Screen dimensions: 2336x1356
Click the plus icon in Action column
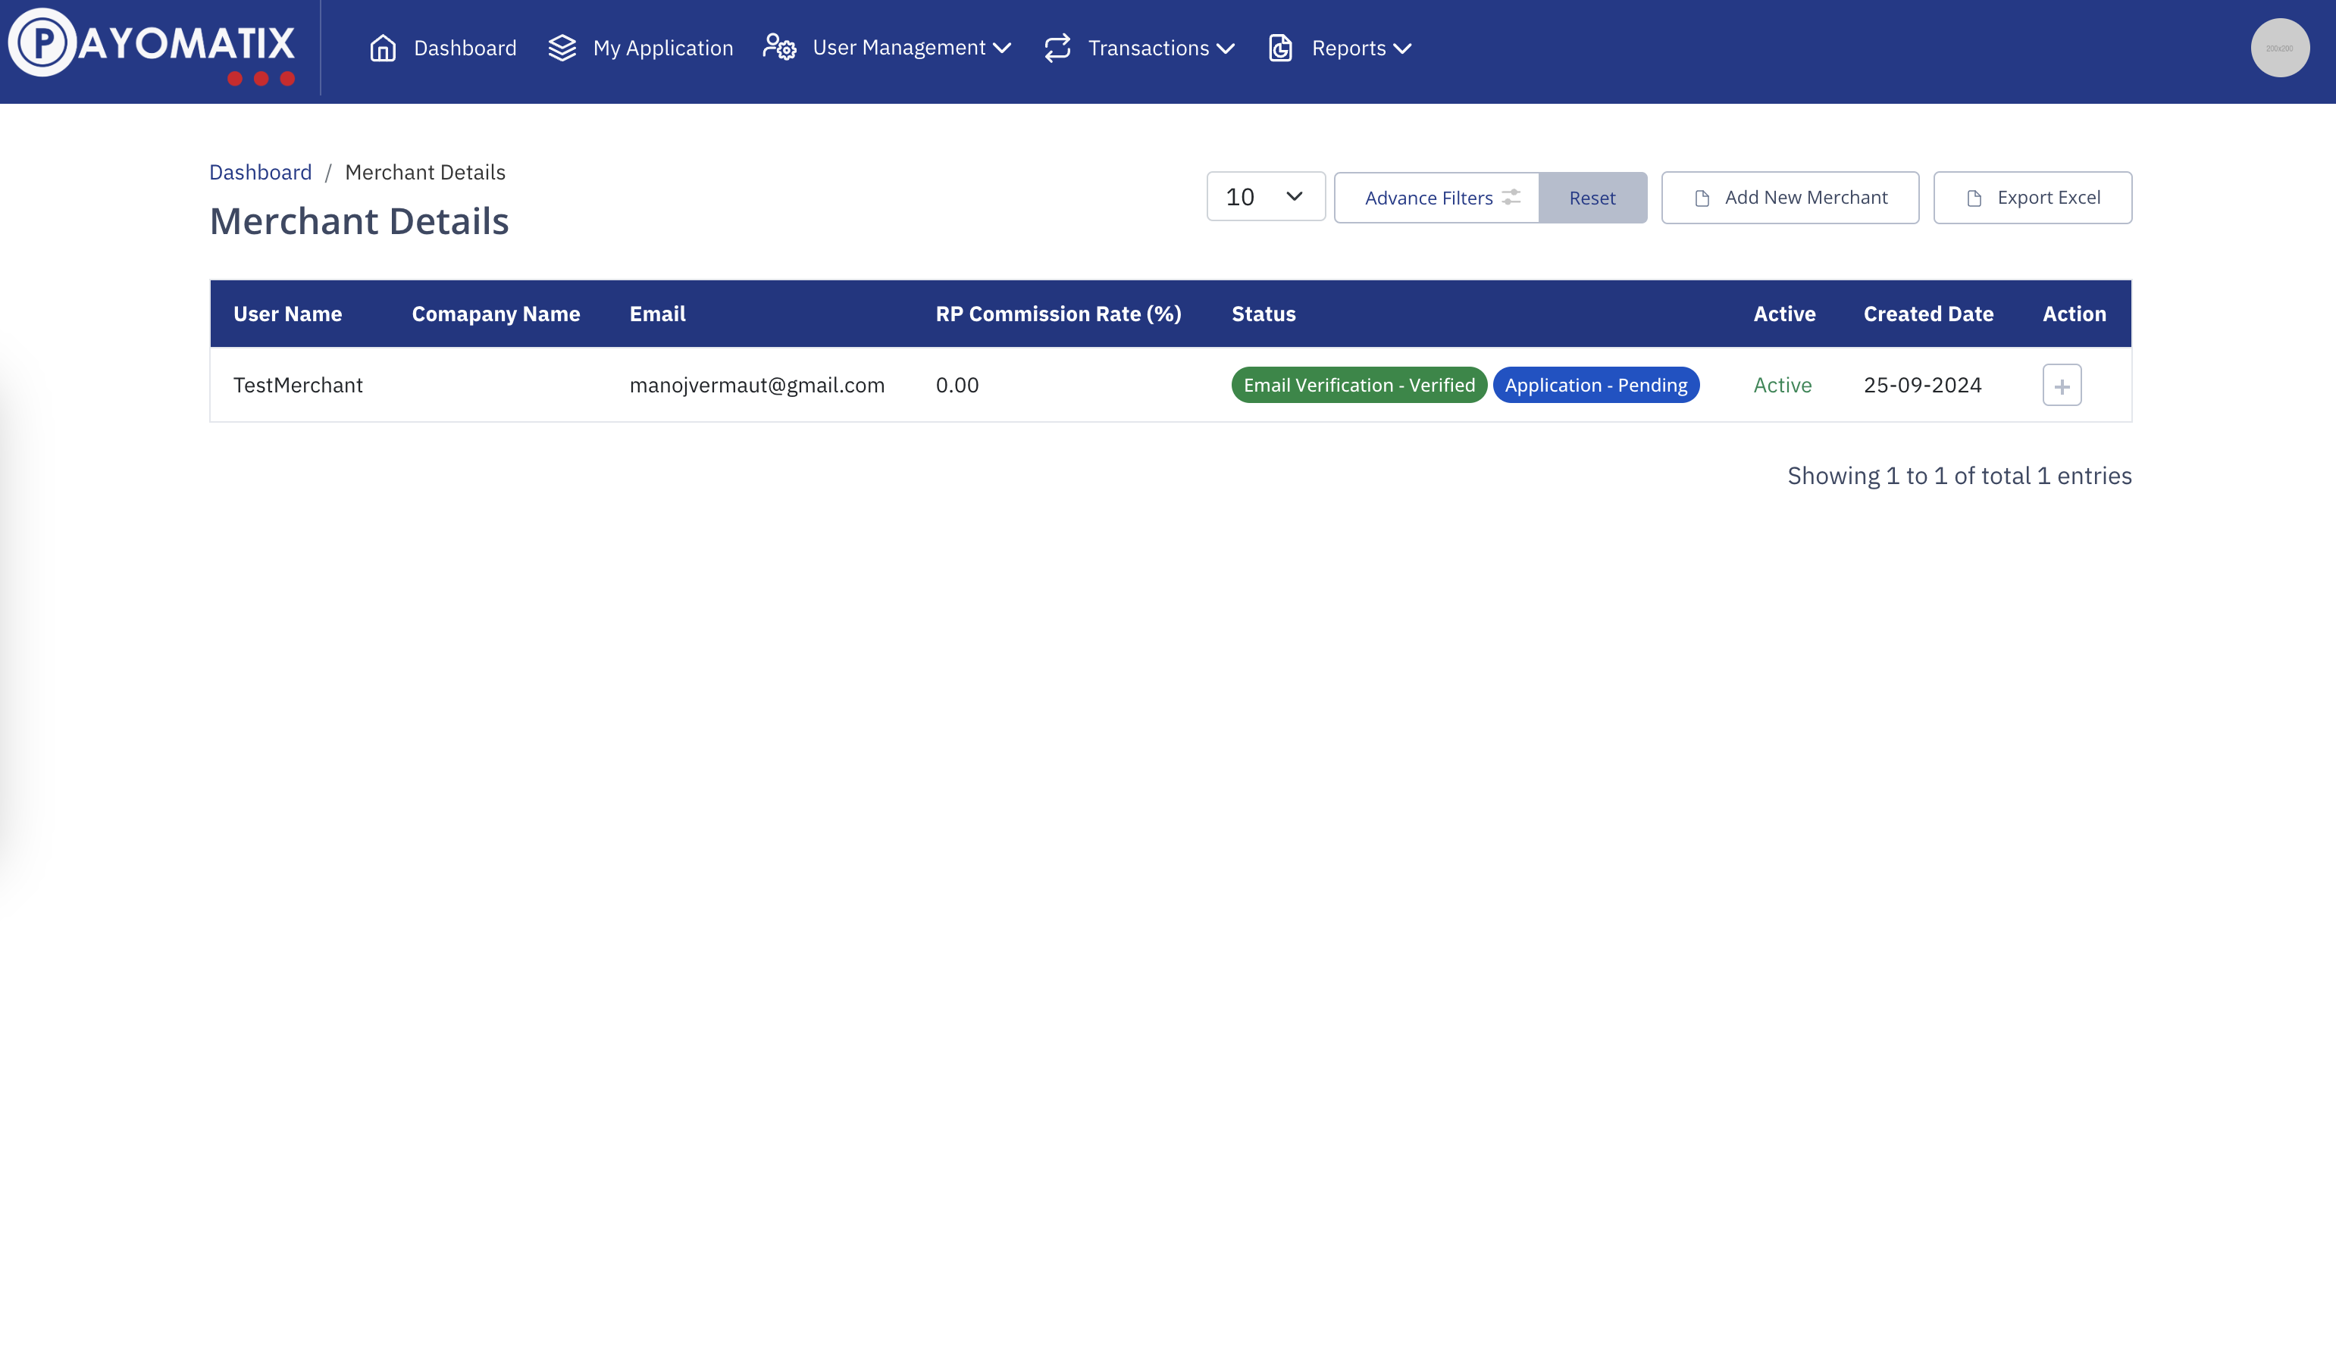(x=2062, y=386)
